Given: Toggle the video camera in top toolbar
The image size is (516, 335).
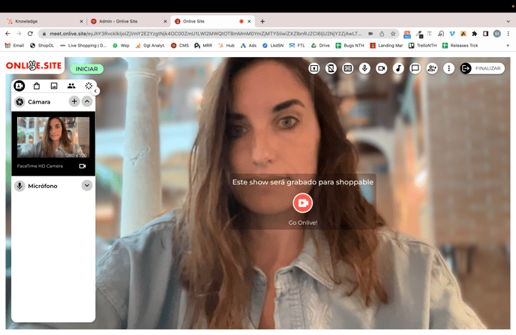Looking at the screenshot, I should 382,68.
